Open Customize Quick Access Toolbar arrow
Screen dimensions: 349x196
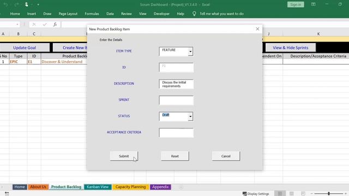click(38, 5)
